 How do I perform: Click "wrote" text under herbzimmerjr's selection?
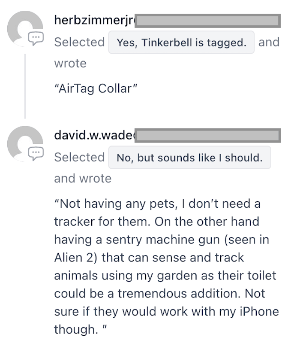pos(70,64)
